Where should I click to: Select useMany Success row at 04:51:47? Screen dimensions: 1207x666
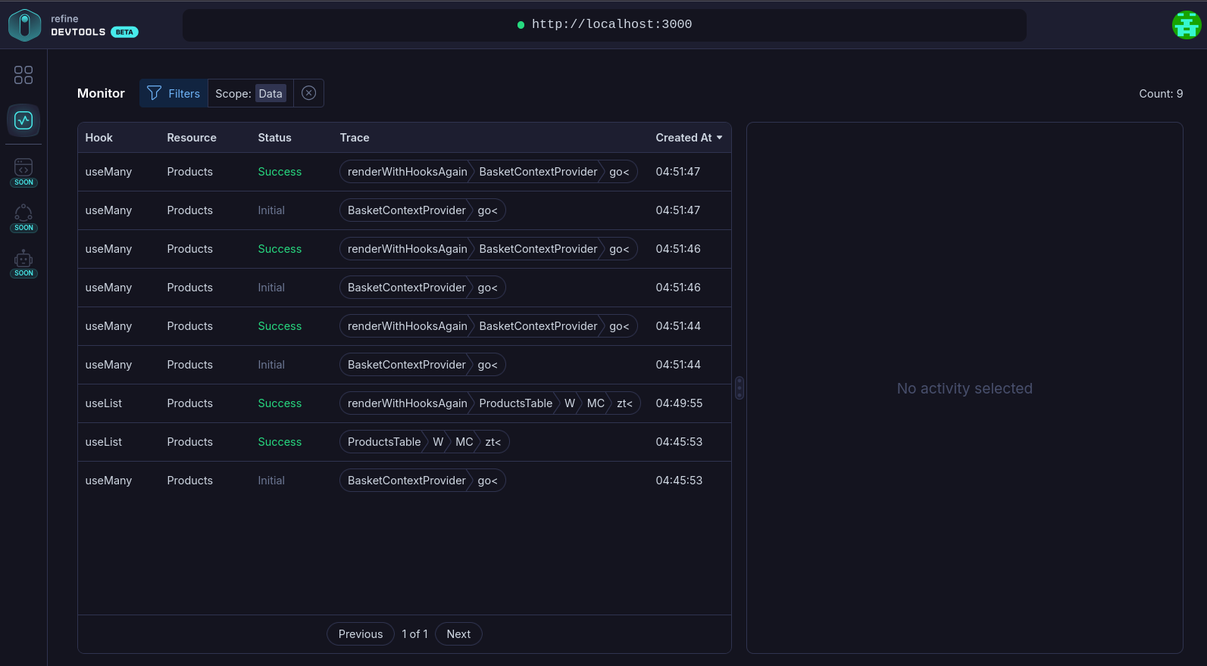(x=405, y=172)
